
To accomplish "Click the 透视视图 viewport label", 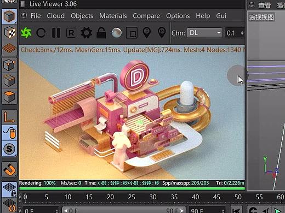I will (261, 17).
